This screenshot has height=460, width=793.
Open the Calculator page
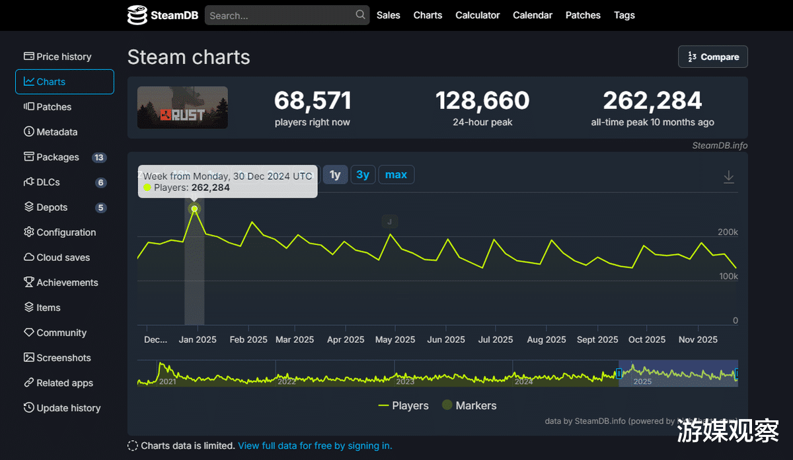click(478, 15)
